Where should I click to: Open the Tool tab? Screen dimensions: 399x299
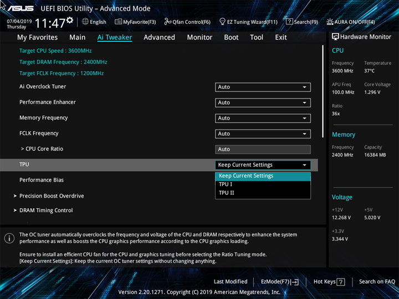coord(257,38)
